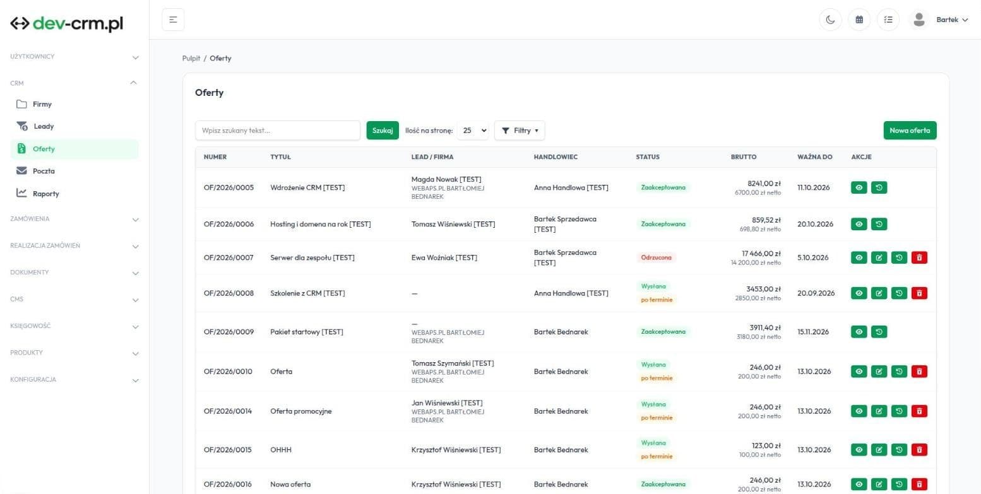View offer OF/2026/0008 with the eye icon
Screen dimensions: 981x494
click(859, 293)
